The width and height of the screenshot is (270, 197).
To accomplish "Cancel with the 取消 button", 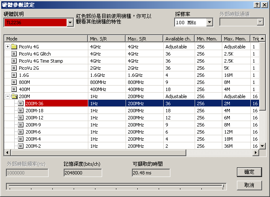I will click(249, 185).
